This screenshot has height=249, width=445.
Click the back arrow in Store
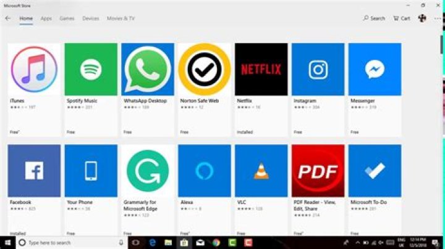pyautogui.click(x=8, y=18)
